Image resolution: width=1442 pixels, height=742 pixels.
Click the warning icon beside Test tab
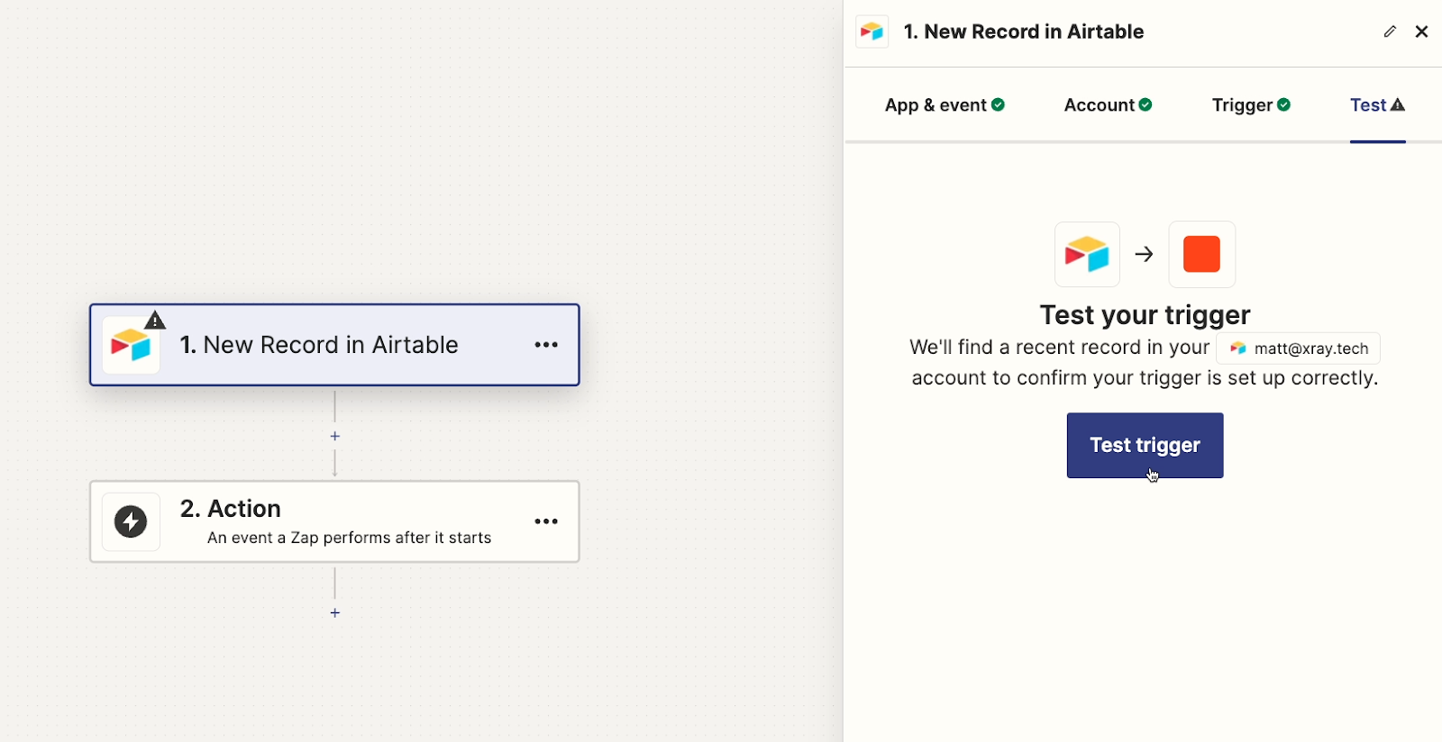coord(1398,104)
